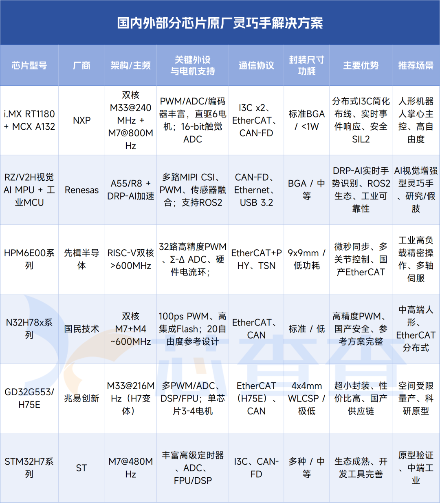The height and width of the screenshot is (503, 440).
Task: Select the 工业高负载精密操作 scenario cell
Action: point(416,259)
